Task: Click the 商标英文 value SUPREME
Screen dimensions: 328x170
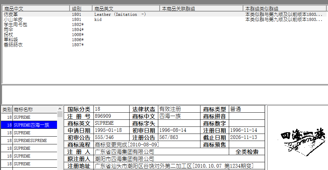Action: 111,123
